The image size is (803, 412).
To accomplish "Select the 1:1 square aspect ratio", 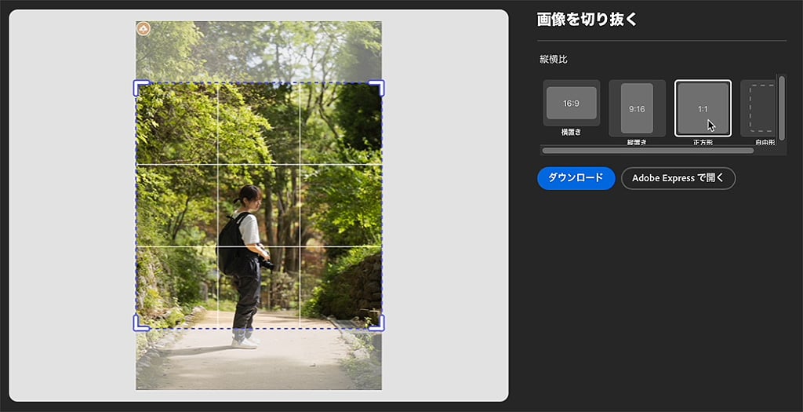I will pyautogui.click(x=703, y=108).
